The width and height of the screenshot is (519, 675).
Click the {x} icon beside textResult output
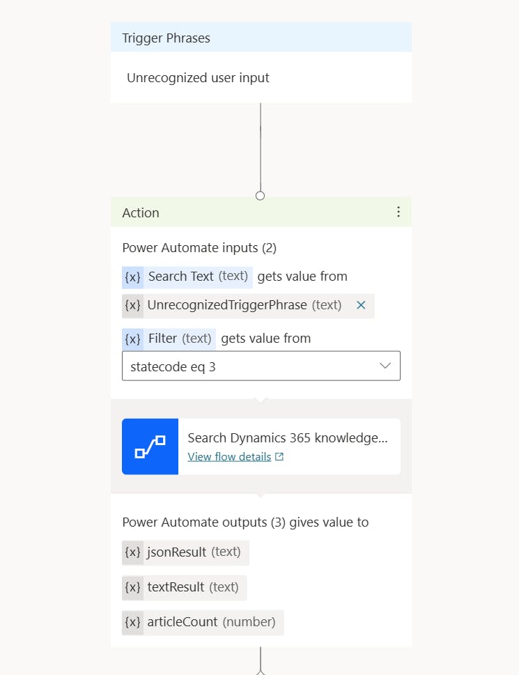point(132,587)
